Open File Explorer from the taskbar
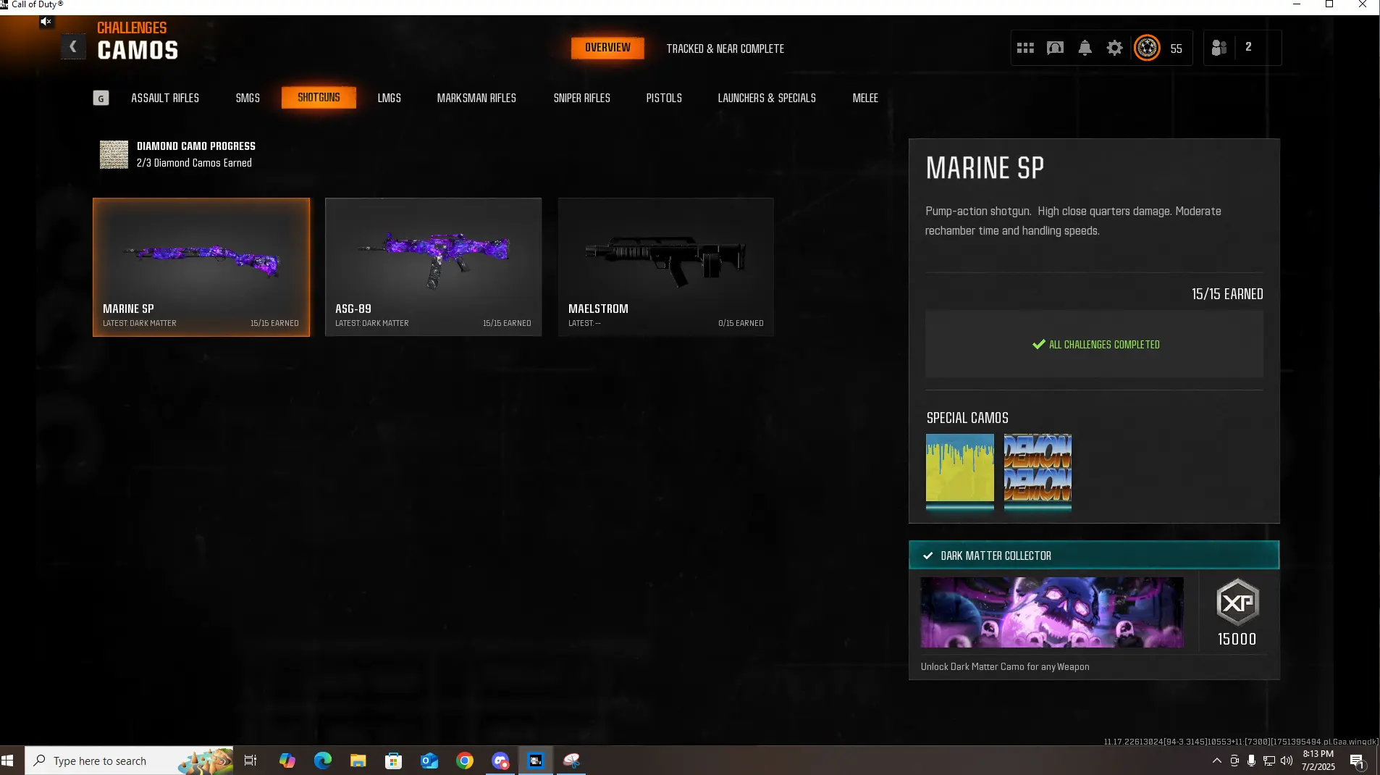1380x775 pixels. point(358,761)
